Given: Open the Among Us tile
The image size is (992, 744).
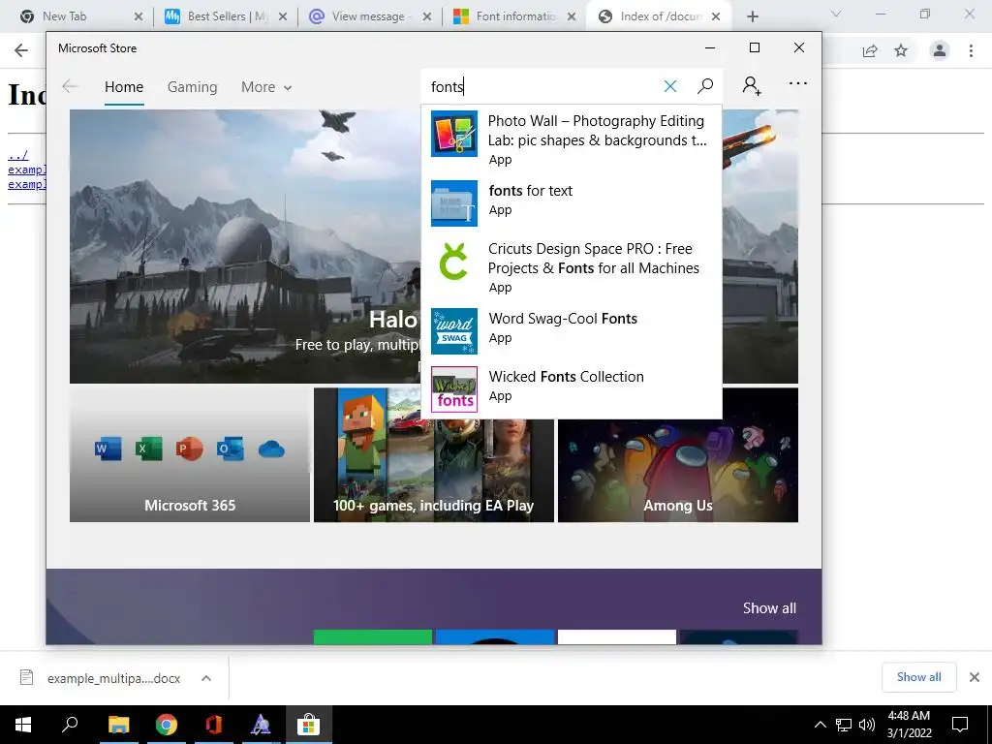Looking at the screenshot, I should click(x=678, y=455).
